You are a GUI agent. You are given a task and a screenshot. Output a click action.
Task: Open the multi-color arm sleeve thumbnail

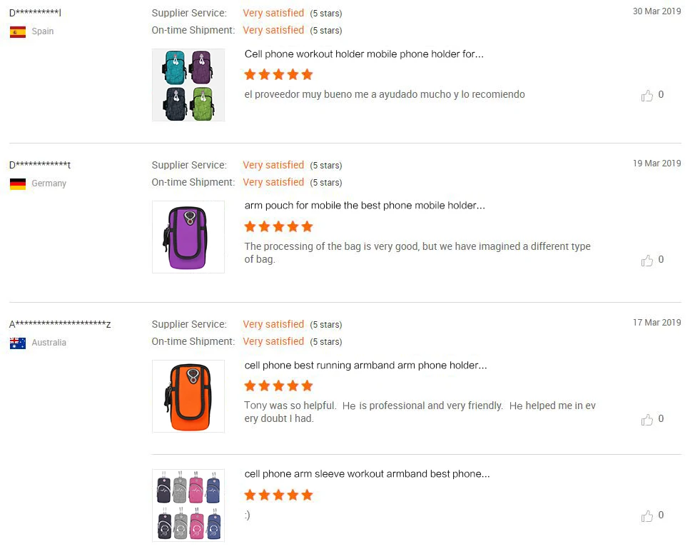(188, 505)
